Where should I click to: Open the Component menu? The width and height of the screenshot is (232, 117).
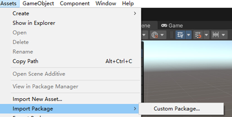pos(75,3)
